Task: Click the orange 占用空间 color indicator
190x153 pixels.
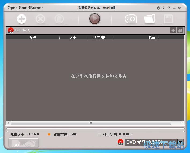Action: (x=49, y=134)
